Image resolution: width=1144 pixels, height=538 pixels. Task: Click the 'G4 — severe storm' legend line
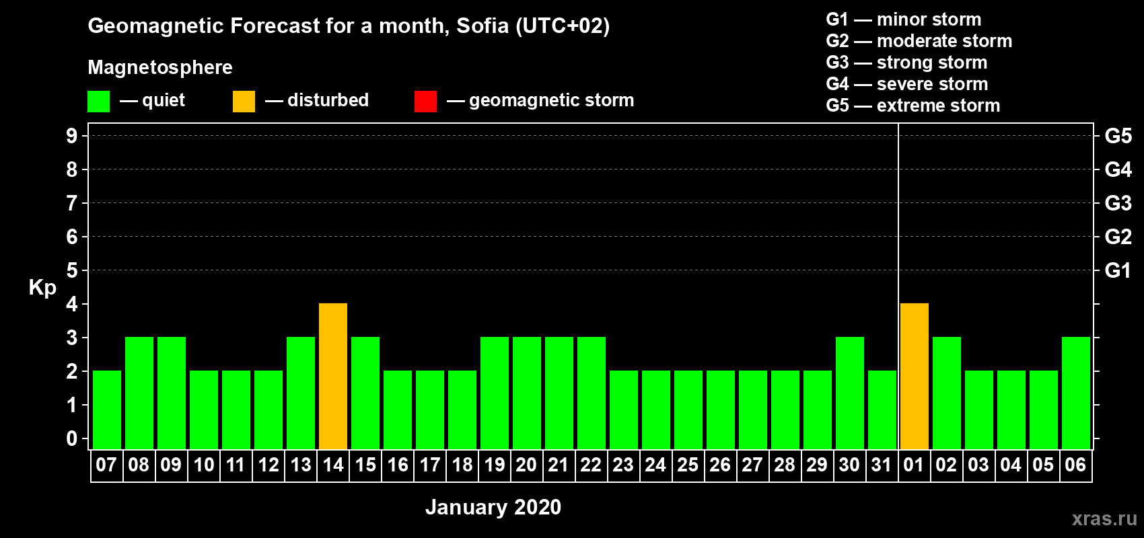tap(907, 84)
